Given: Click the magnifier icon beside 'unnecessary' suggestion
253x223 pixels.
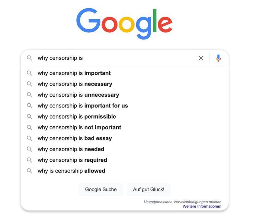Looking at the screenshot, I should pyautogui.click(x=29, y=95).
